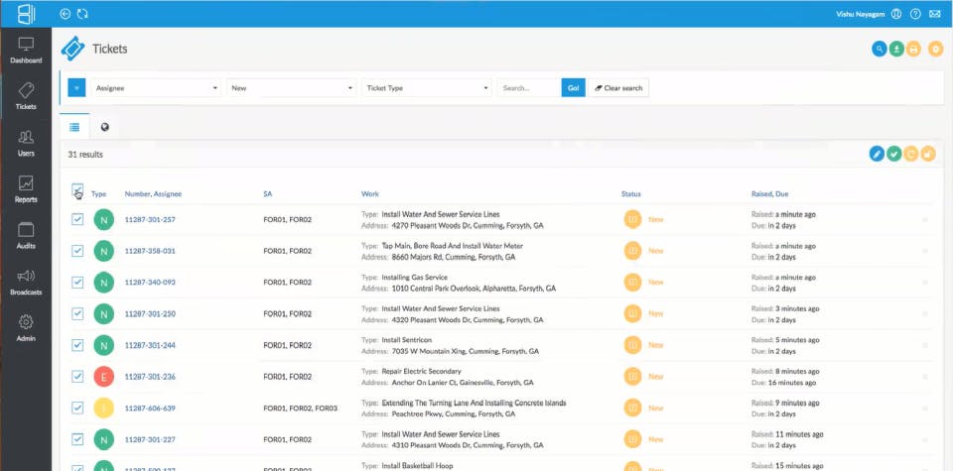
Task: Click the row action marker for 11287-301-257
Action: click(x=925, y=219)
